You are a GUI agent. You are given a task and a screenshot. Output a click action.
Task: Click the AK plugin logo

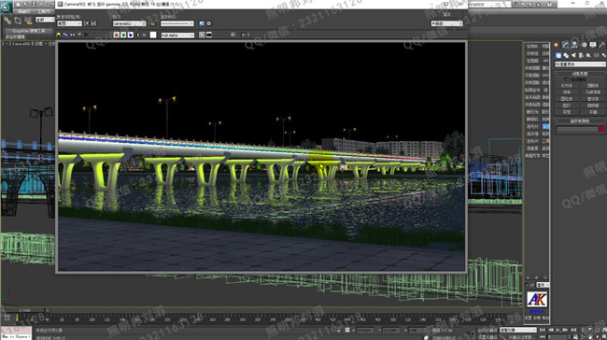[537, 299]
